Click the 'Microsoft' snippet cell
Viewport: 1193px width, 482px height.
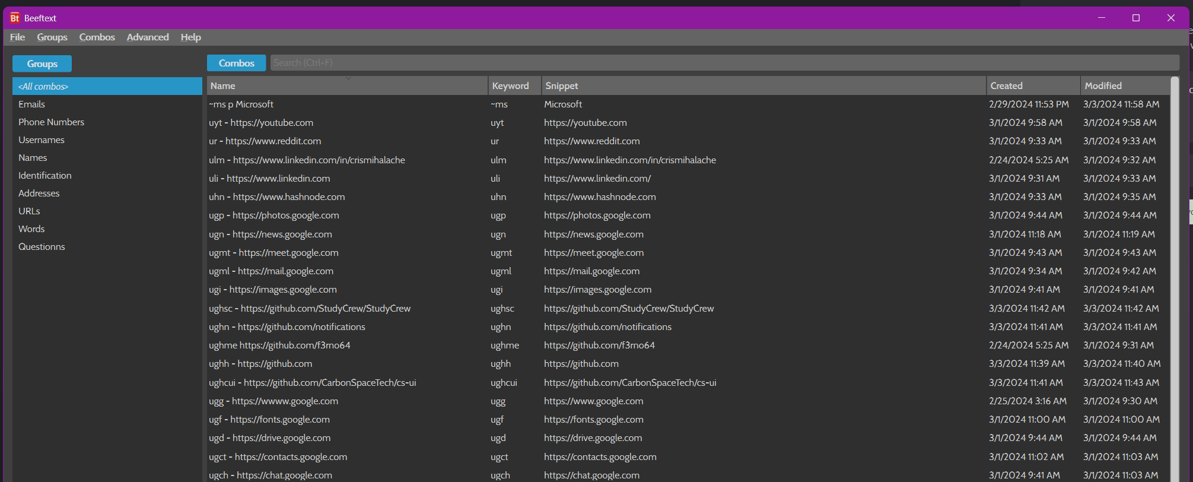563,104
